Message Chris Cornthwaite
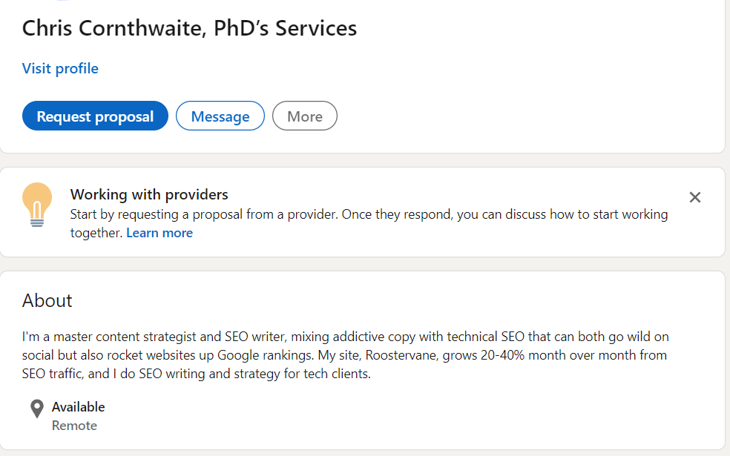This screenshot has width=730, height=456. click(x=220, y=116)
